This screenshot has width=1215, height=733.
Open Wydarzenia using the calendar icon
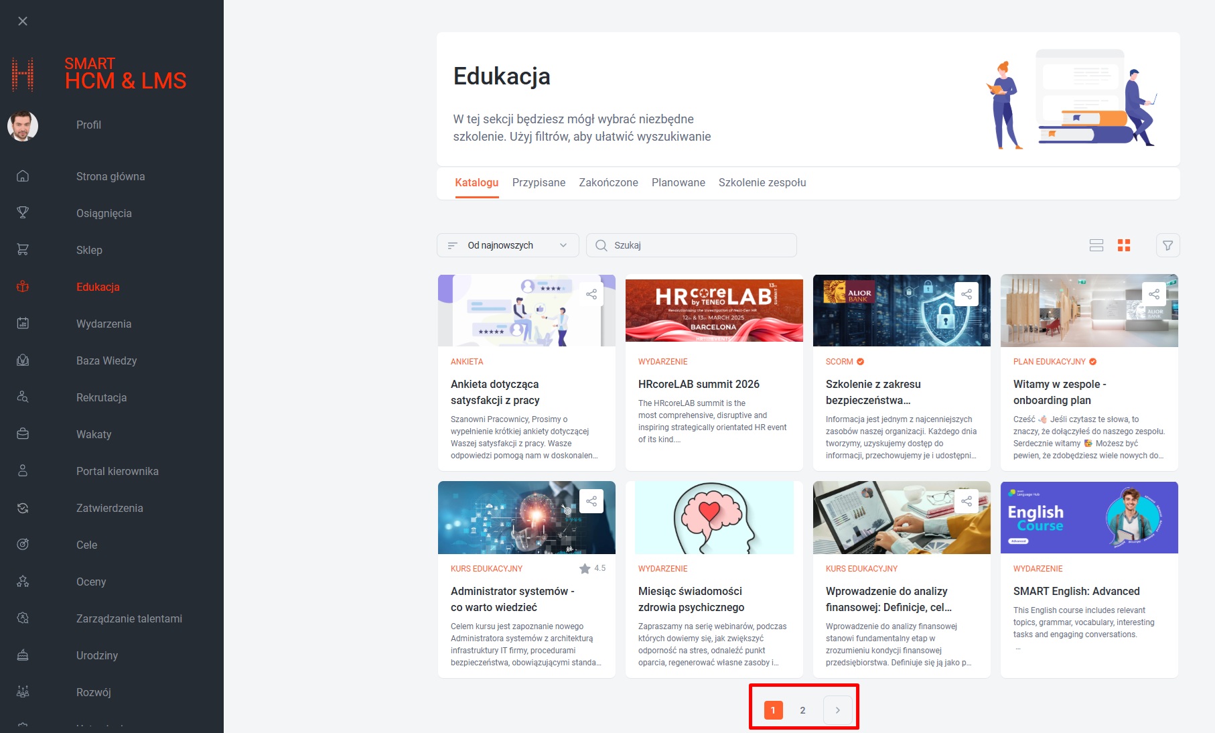23,323
